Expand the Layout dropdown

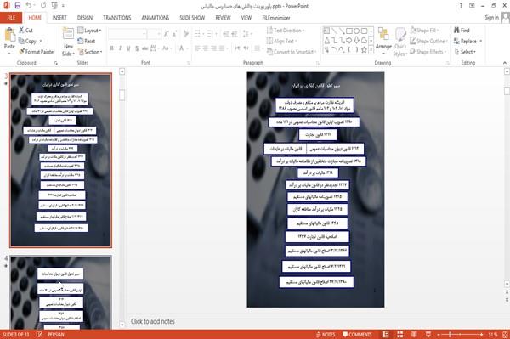point(90,31)
